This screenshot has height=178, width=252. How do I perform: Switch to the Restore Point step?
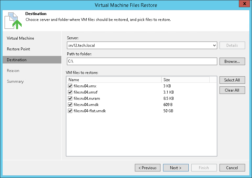click(18, 49)
